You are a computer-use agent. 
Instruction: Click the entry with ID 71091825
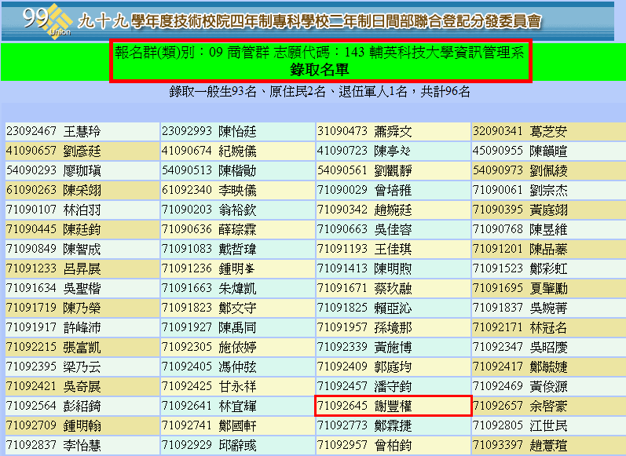coord(394,308)
